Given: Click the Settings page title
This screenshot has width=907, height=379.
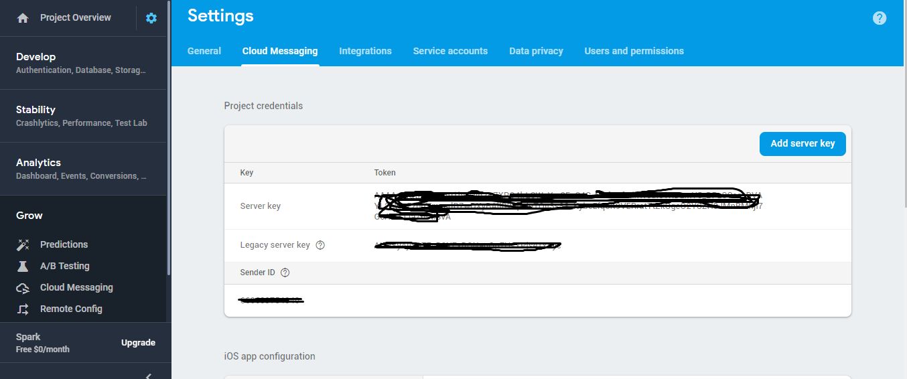Looking at the screenshot, I should tap(220, 15).
